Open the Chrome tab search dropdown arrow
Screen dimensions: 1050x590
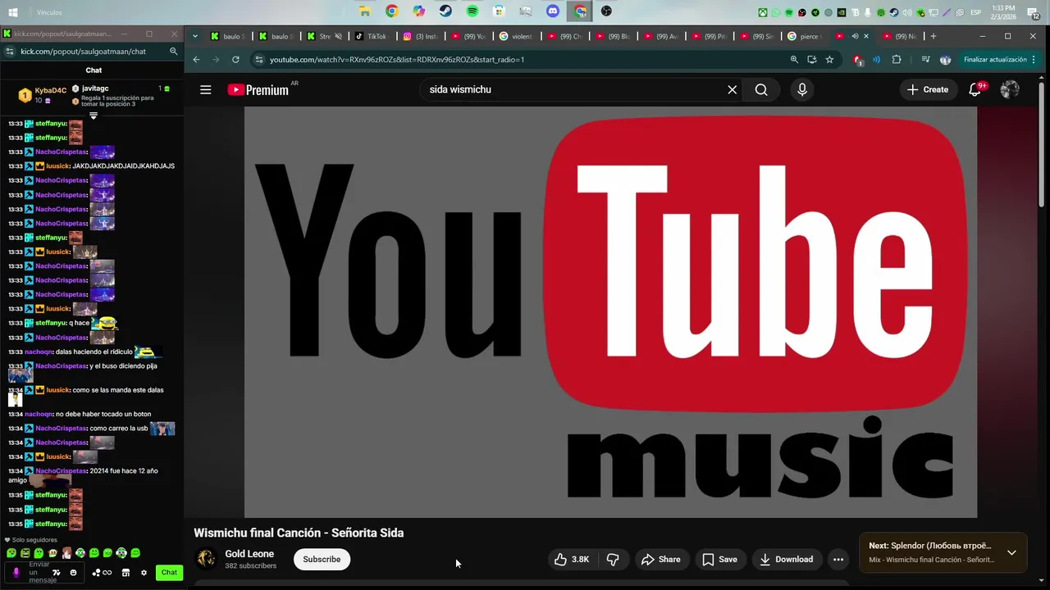point(194,36)
